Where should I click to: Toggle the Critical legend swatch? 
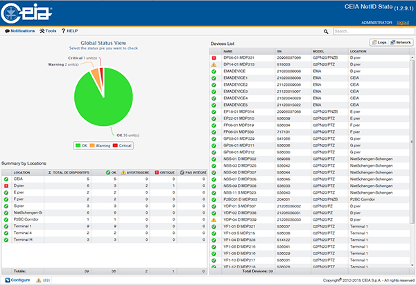pos(115,145)
